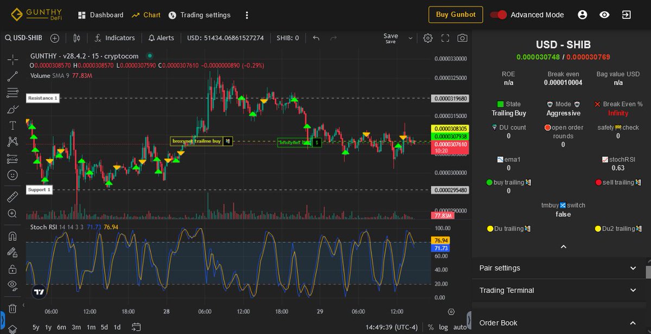This screenshot has height=334, width=651.
Task: Change the candlestick chart style
Action: [x=76, y=38]
